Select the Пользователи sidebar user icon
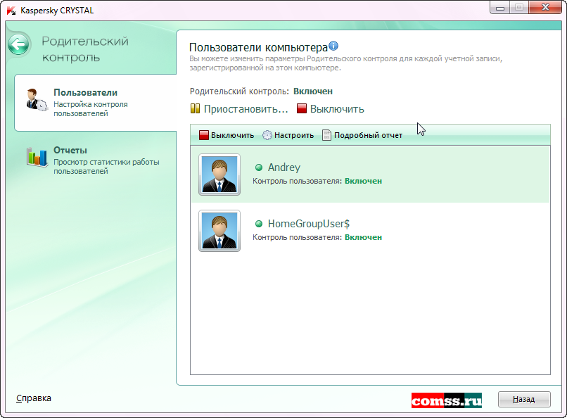567x418 pixels. (37, 100)
